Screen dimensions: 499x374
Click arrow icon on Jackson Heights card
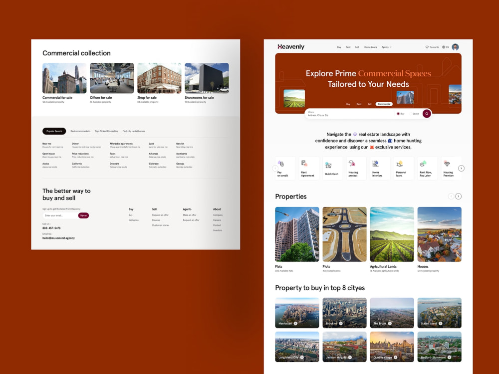click(x=350, y=358)
